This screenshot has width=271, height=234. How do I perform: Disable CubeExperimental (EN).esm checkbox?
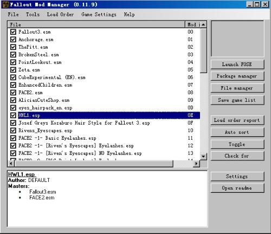point(13,77)
